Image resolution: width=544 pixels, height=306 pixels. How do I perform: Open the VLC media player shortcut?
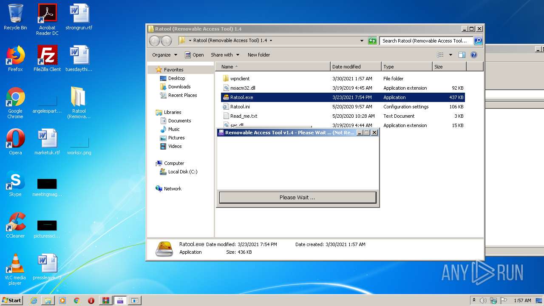[15, 269]
